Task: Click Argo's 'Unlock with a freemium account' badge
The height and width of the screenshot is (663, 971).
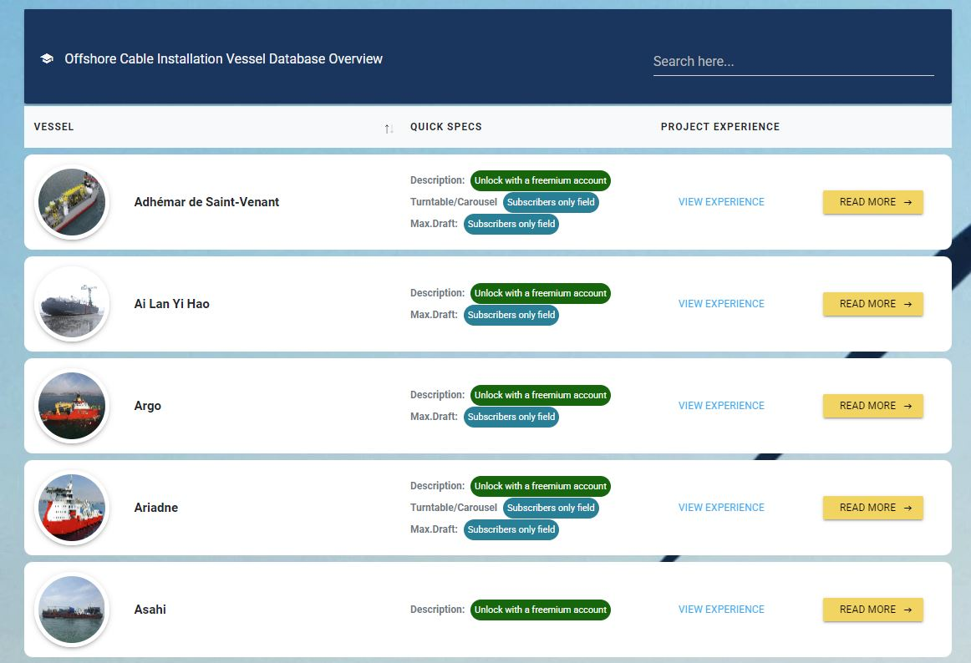Action: [x=540, y=395]
